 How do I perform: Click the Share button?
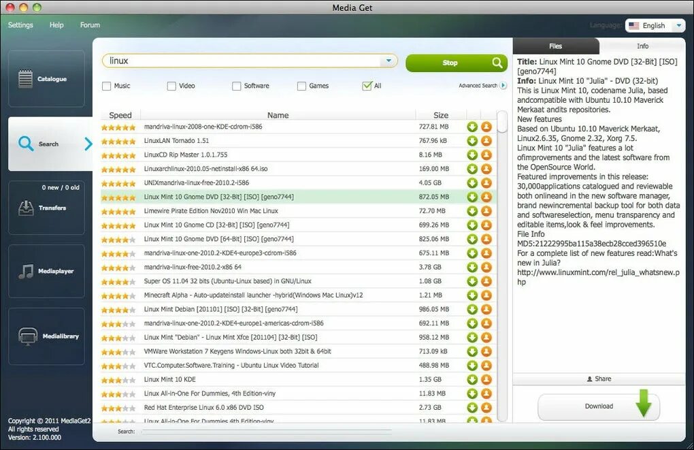tap(599, 379)
